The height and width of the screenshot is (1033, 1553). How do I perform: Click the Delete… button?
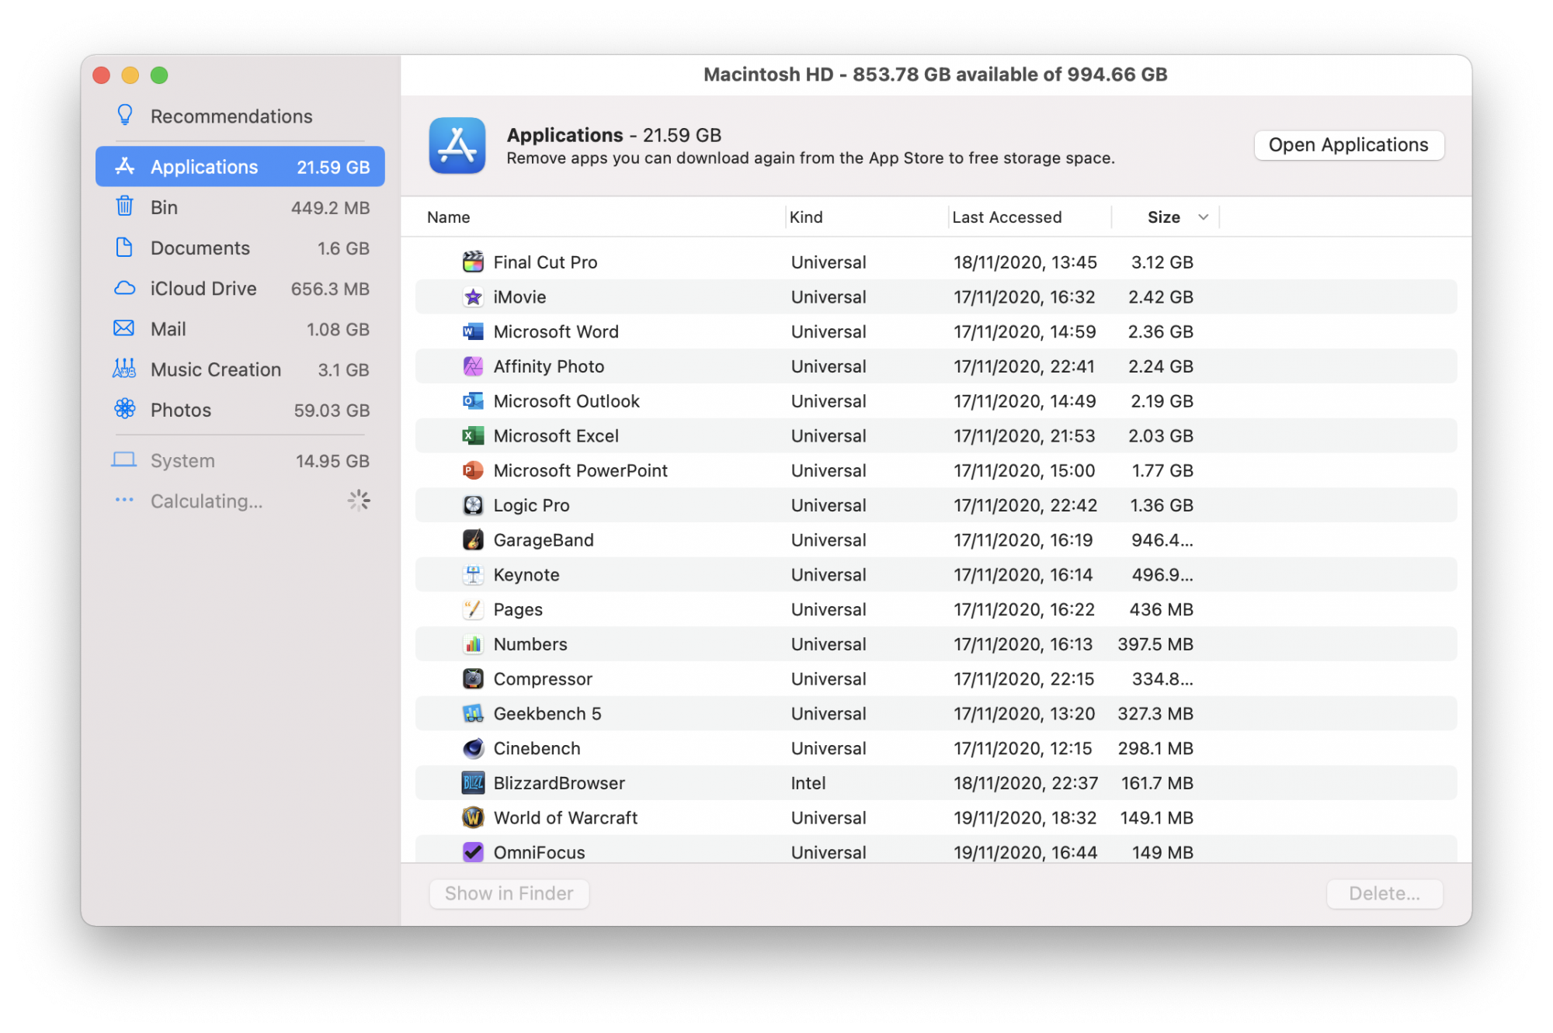1384,893
